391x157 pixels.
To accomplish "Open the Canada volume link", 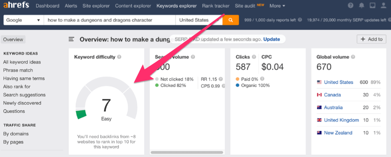I will point(332,95).
